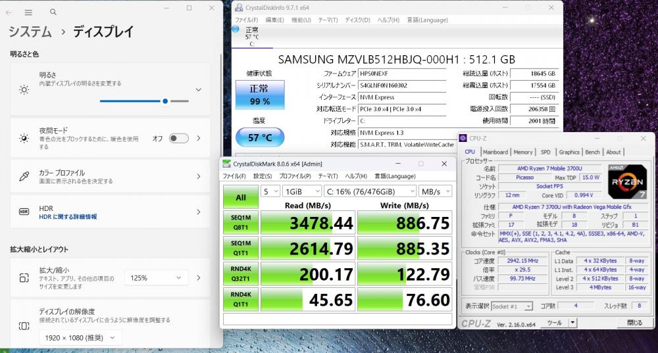Click the firmware HPS0NEXF field
The height and width of the screenshot is (353, 658).
402,74
